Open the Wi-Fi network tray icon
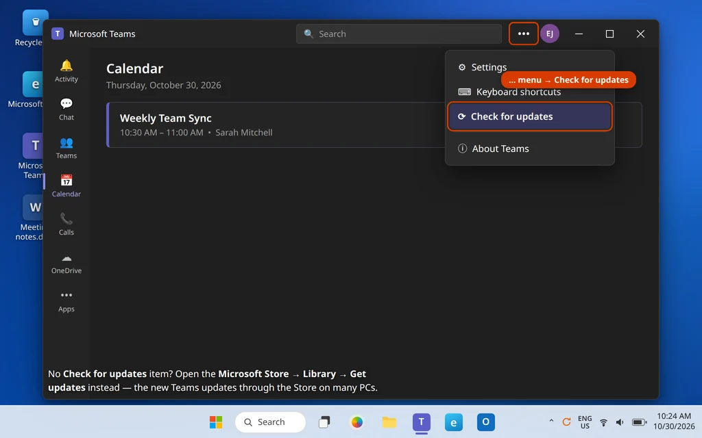Image resolution: width=702 pixels, height=438 pixels. tap(603, 422)
